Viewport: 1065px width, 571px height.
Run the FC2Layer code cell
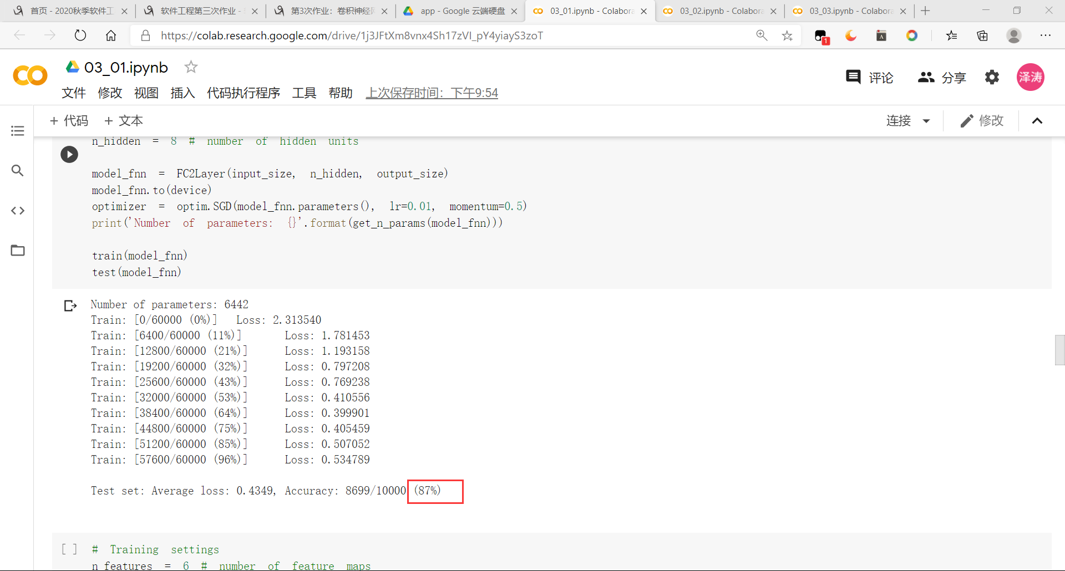pyautogui.click(x=69, y=154)
